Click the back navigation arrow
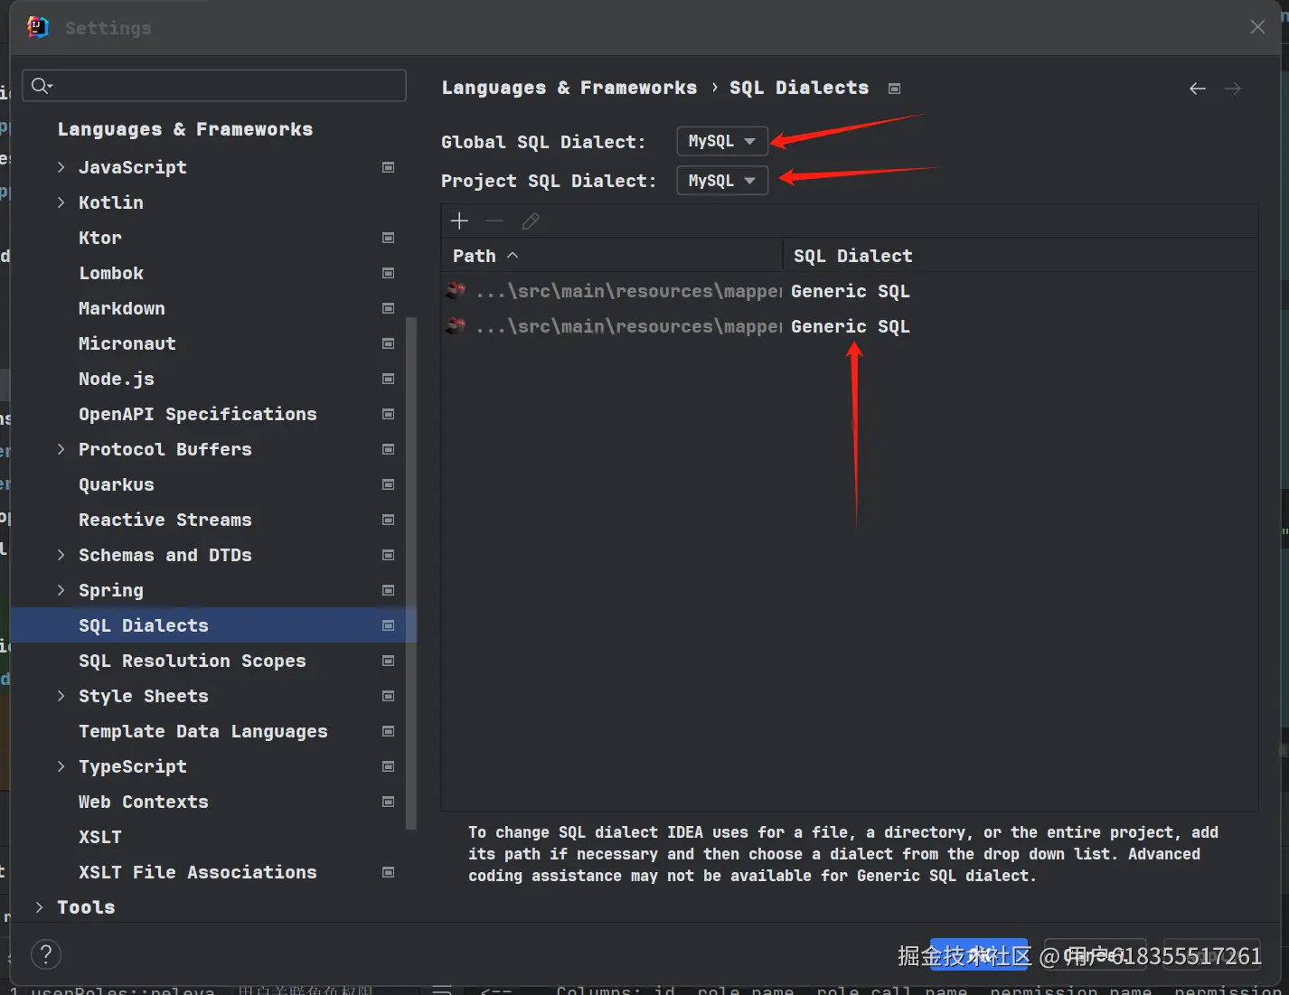The height and width of the screenshot is (995, 1289). [1198, 89]
